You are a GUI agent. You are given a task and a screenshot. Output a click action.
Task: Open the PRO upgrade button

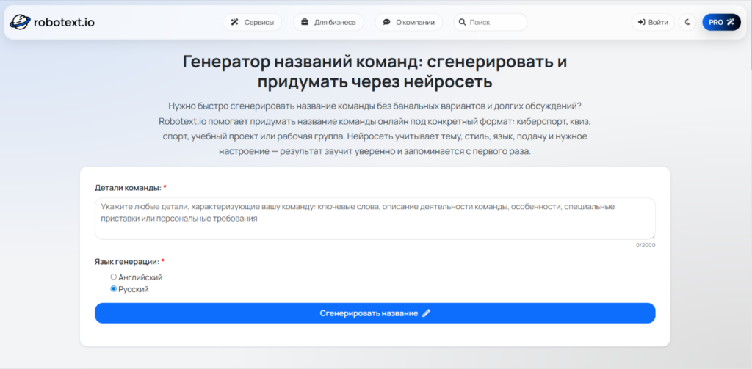point(721,22)
